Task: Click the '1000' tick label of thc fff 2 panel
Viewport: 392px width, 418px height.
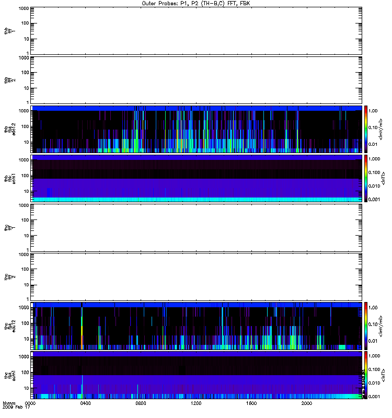Action: [x=24, y=254]
